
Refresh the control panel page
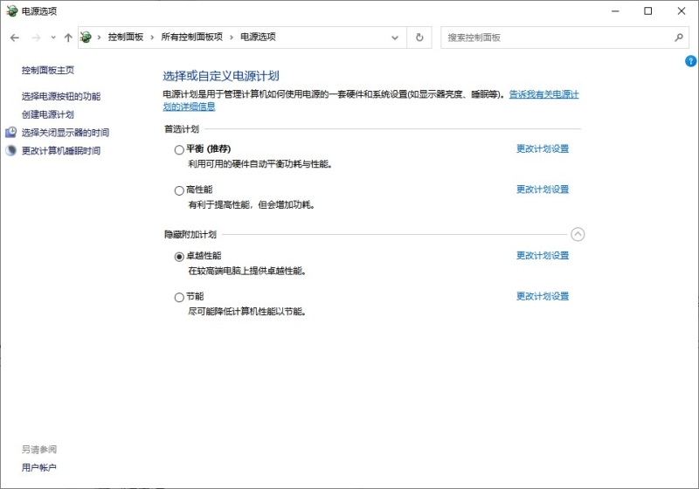point(419,38)
